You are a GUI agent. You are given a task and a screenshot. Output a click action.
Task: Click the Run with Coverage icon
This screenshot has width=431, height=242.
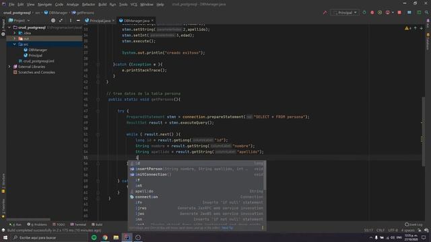click(x=380, y=13)
